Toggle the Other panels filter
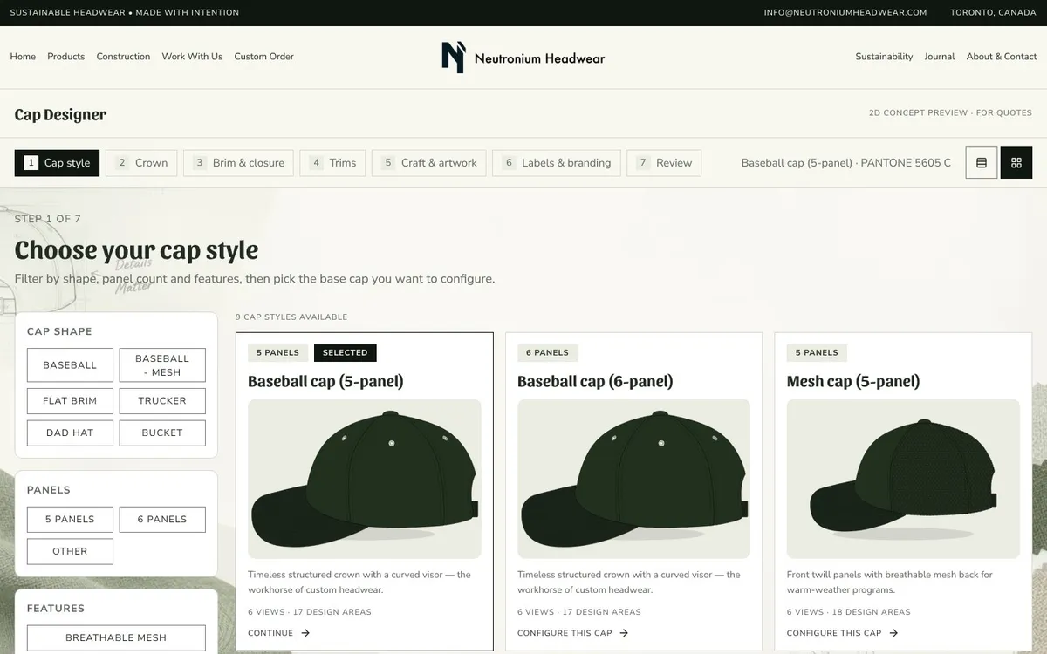This screenshot has height=654, width=1047. pyautogui.click(x=70, y=551)
